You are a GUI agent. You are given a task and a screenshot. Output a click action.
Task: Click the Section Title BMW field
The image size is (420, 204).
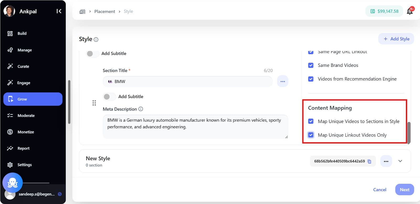pos(187,82)
